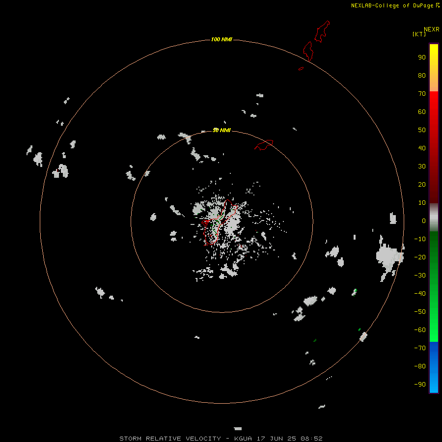The width and height of the screenshot is (442, 442).
Task: Click the positive 90 scale label
Action: tap(422, 57)
